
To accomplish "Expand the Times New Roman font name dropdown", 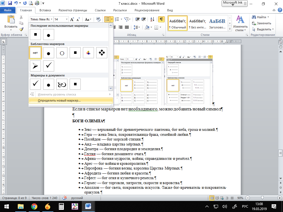I will 51,19.
